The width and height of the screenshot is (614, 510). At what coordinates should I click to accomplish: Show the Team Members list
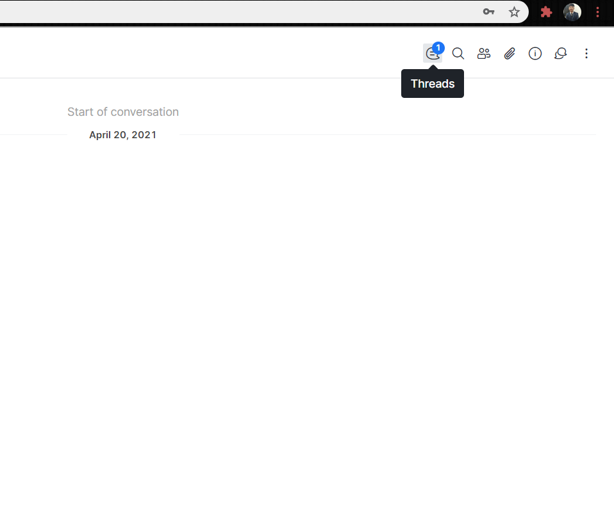point(484,53)
